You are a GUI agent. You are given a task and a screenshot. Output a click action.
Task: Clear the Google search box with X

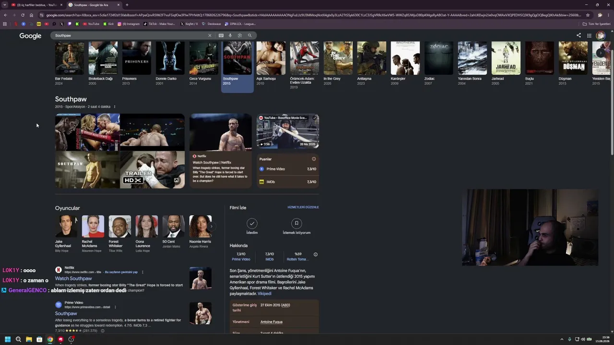(210, 35)
